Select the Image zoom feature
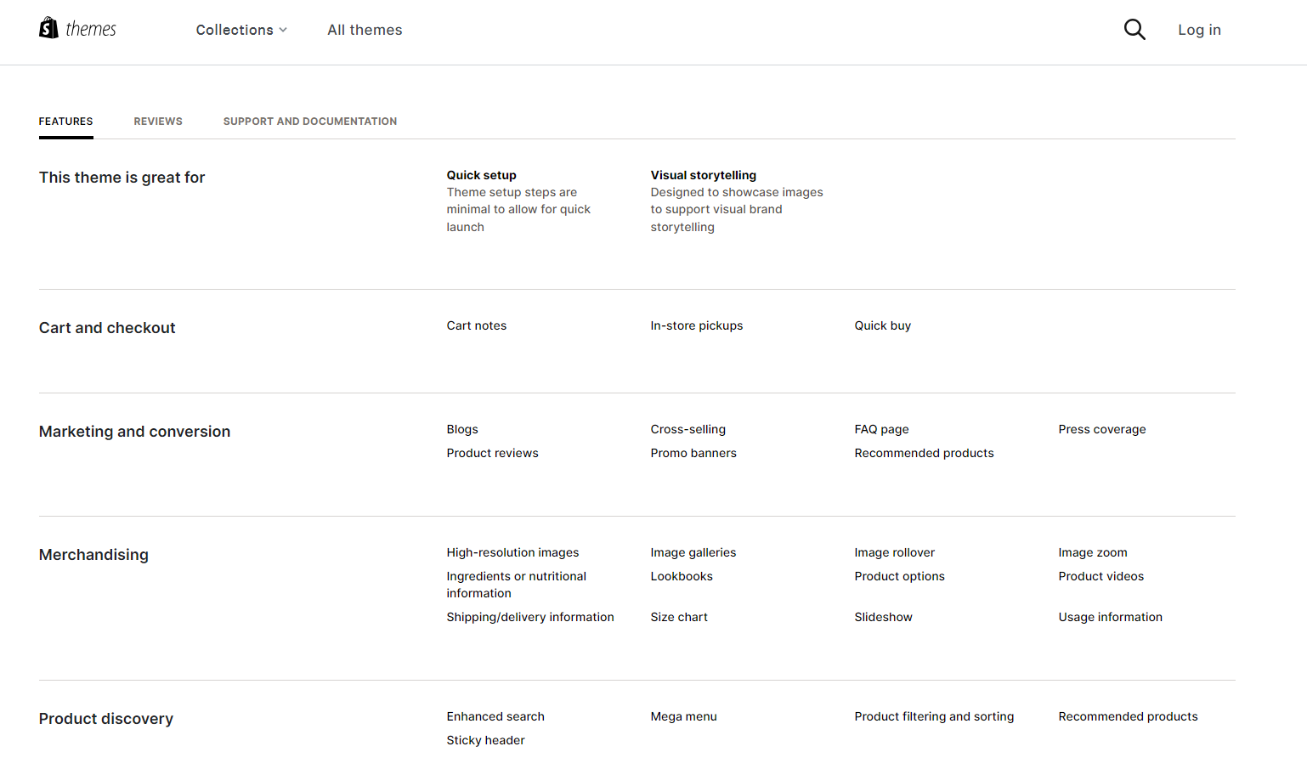This screenshot has height=769, width=1307. click(x=1093, y=552)
